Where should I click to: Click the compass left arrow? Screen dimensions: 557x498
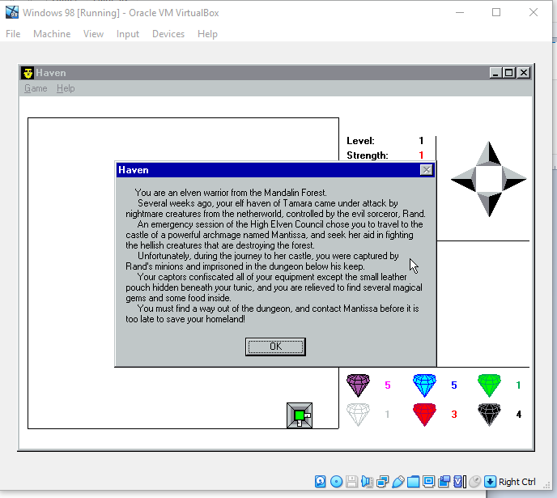(x=464, y=180)
